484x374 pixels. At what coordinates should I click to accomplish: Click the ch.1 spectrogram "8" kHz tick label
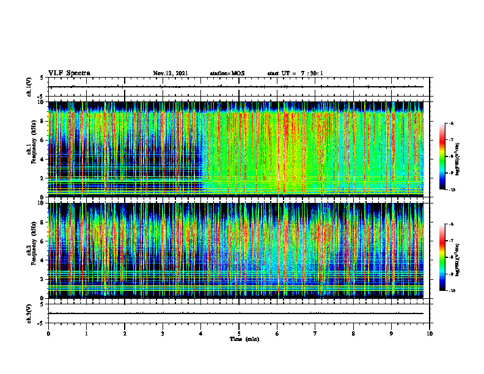(x=43, y=121)
